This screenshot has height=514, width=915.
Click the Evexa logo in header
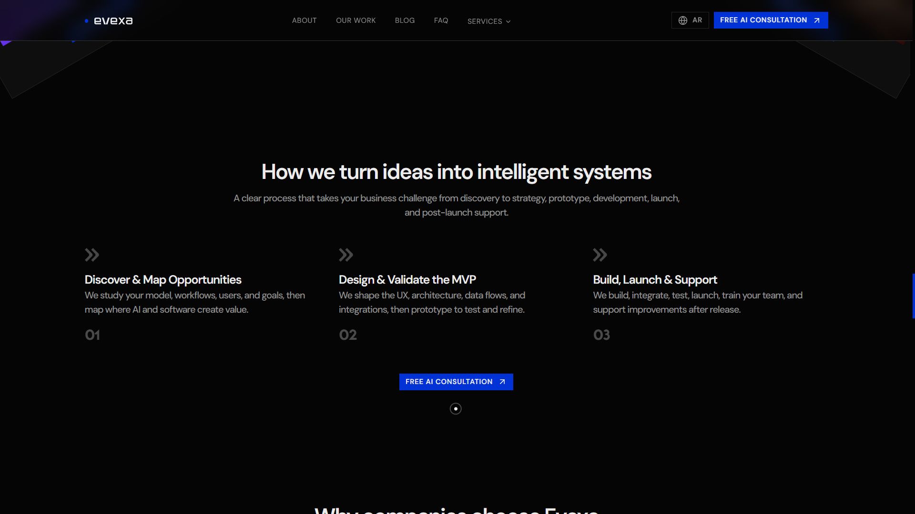[x=109, y=21]
